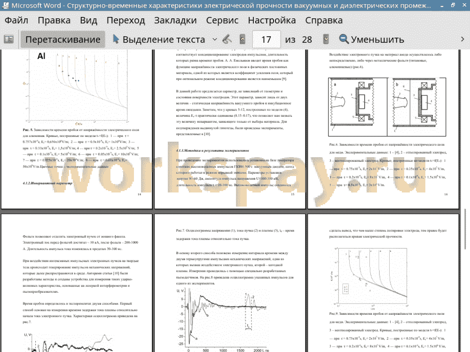Toggle the sidebar panel icon
Screen dimensions: 470x352
click(x=8, y=40)
